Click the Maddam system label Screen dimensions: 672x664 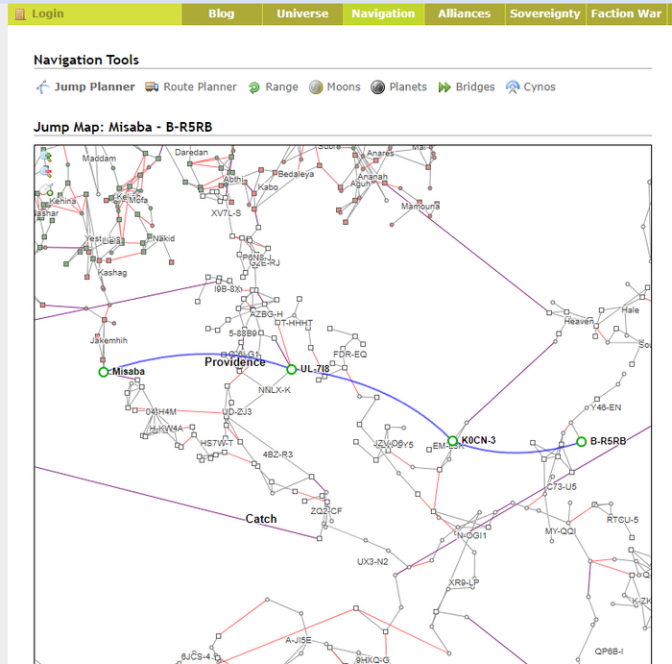(99, 159)
